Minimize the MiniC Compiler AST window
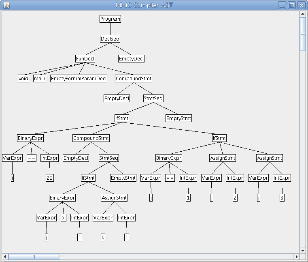 click(x=283, y=5)
